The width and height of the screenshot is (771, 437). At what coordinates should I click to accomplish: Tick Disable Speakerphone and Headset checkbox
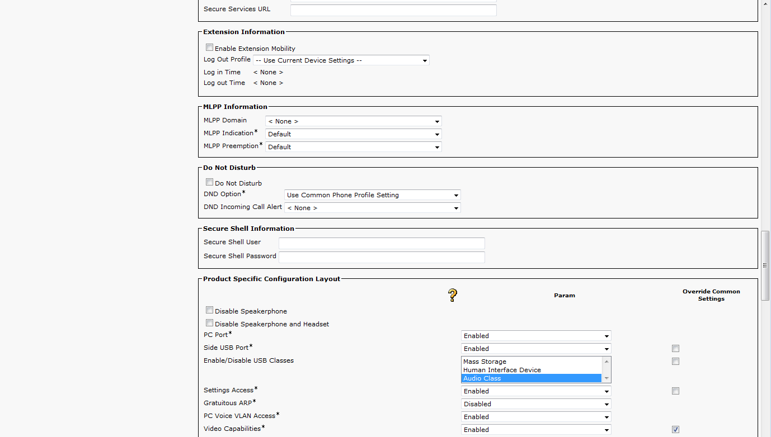click(x=209, y=323)
